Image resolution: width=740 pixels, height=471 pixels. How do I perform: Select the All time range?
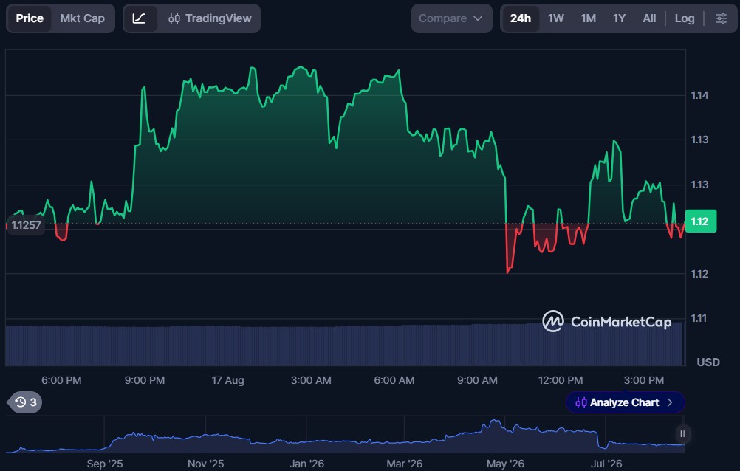[649, 18]
